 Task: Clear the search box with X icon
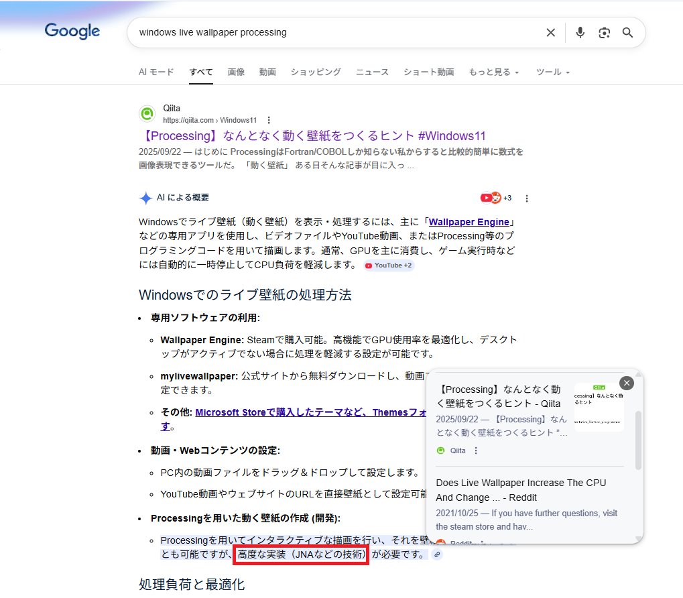[x=550, y=33]
